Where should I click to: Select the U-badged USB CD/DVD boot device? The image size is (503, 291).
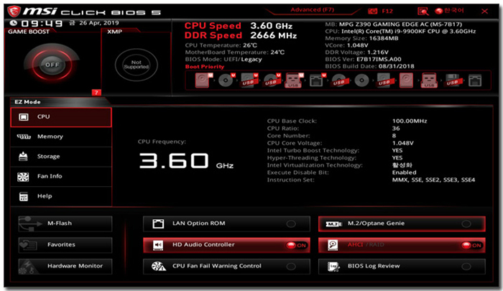tap(272, 80)
